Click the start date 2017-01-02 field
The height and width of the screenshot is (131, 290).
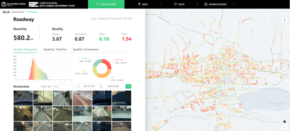tap(90, 86)
